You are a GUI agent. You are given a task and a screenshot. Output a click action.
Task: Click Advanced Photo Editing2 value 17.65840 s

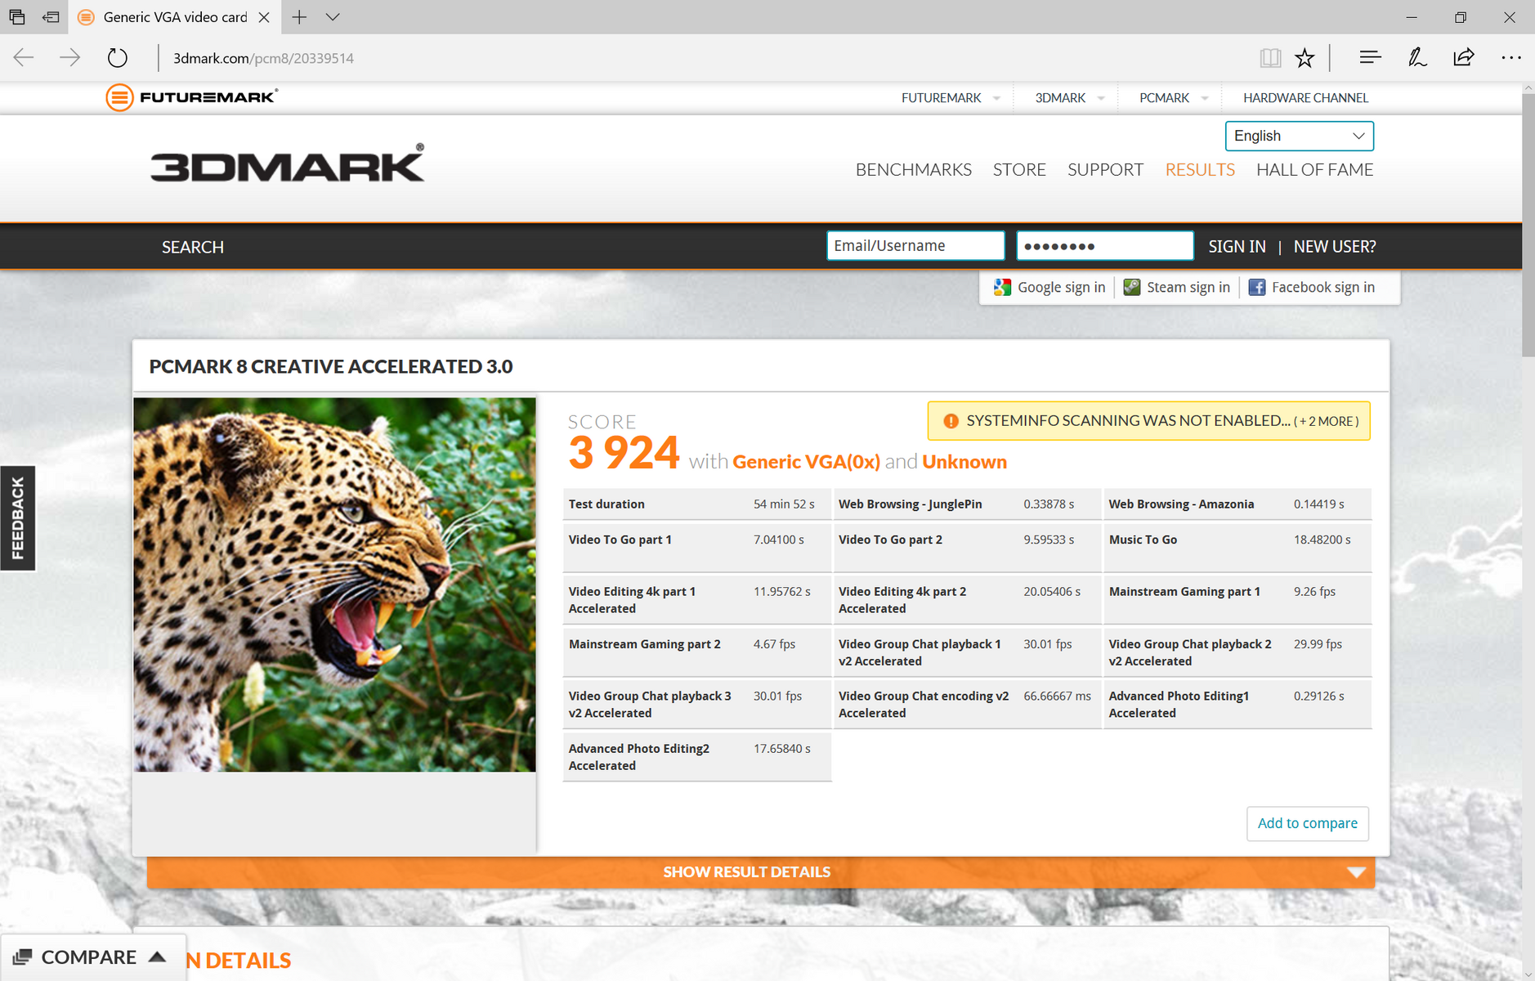coord(781,749)
